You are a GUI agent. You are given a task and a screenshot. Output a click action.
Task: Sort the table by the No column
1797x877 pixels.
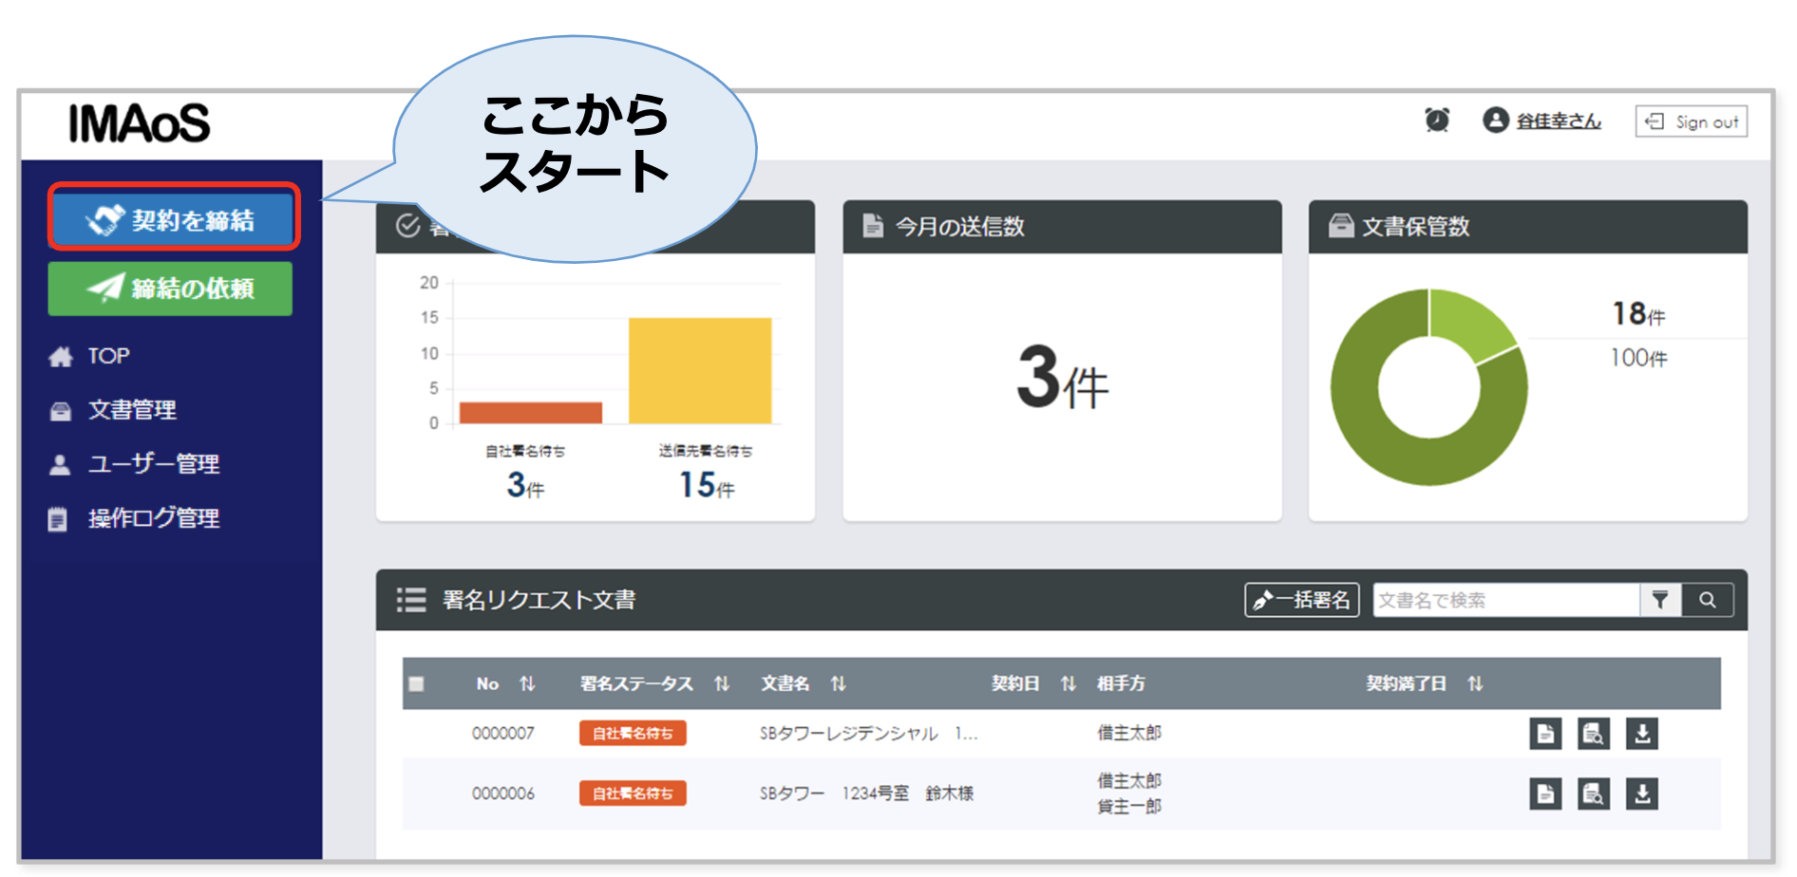[529, 683]
